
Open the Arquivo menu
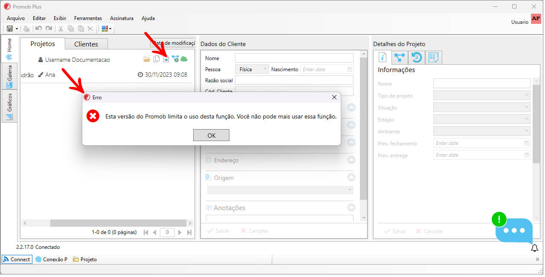16,18
